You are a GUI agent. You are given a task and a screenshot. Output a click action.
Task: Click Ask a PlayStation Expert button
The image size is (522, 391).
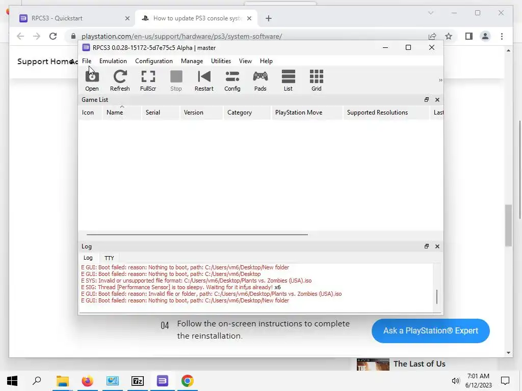click(x=430, y=331)
